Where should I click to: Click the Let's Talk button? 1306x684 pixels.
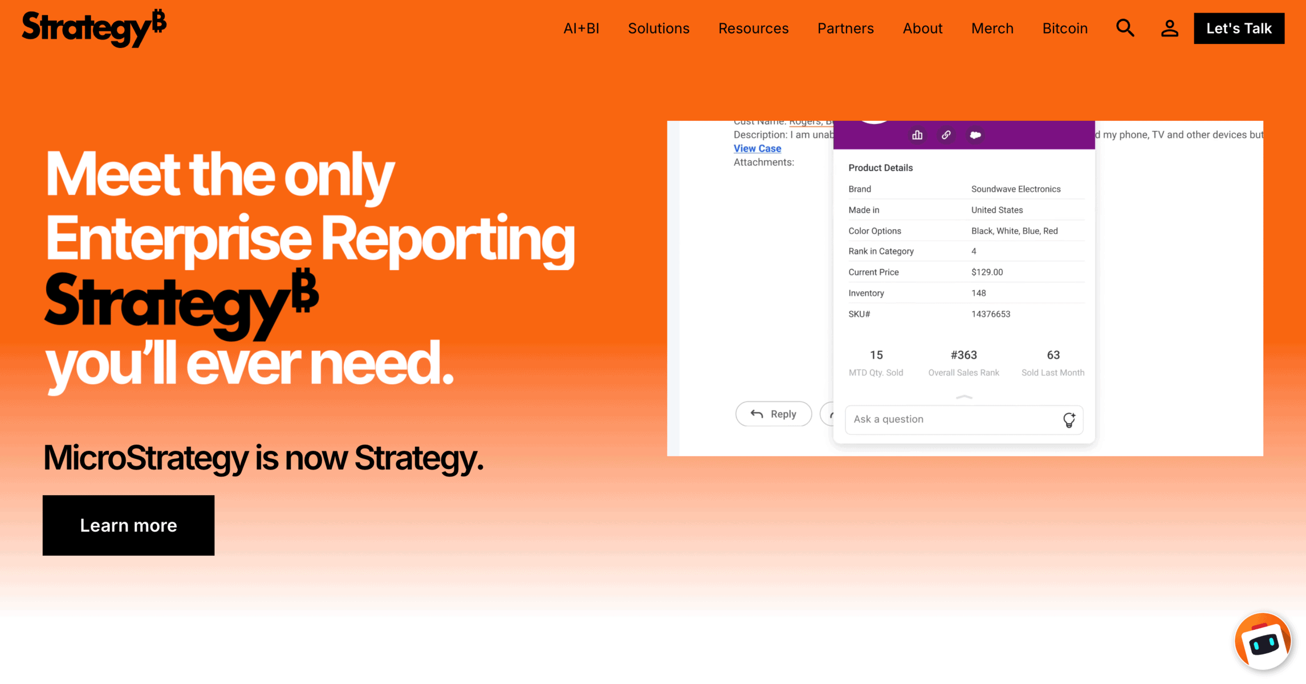[x=1239, y=28]
